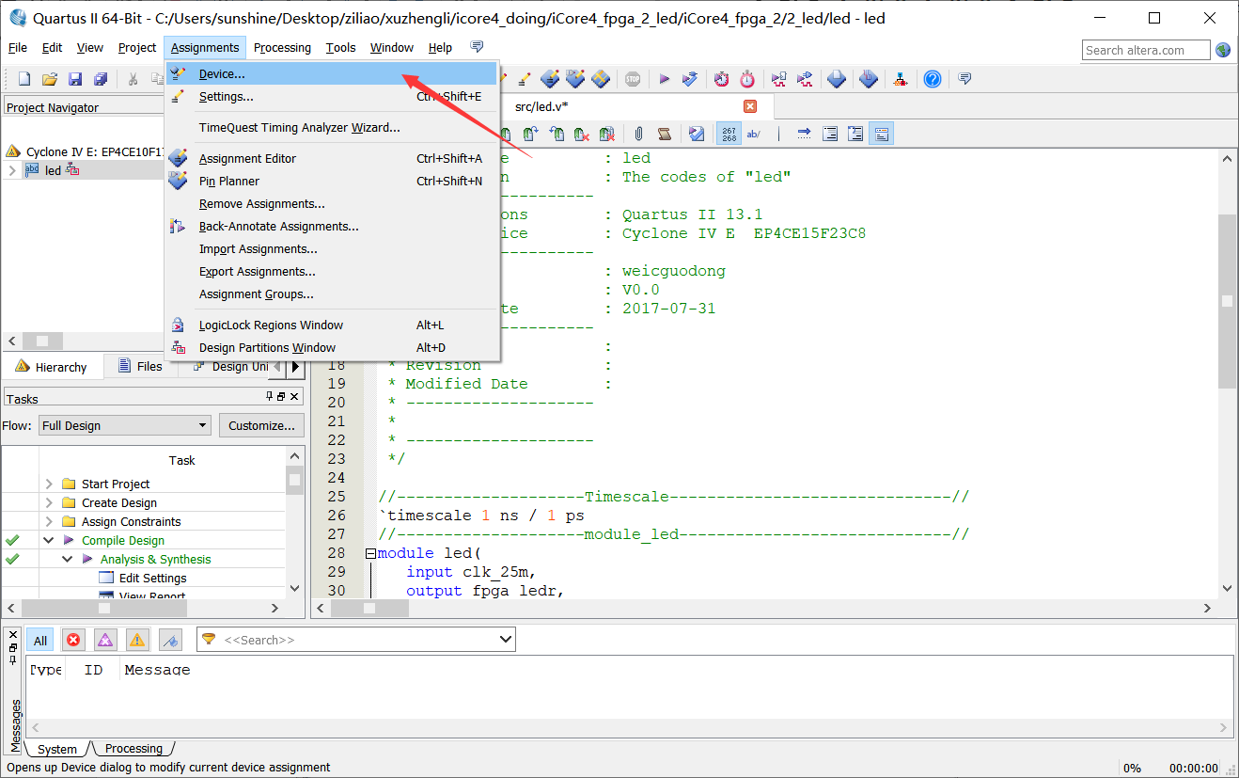Launch Gate Level Simulation from toolbar

coord(806,79)
